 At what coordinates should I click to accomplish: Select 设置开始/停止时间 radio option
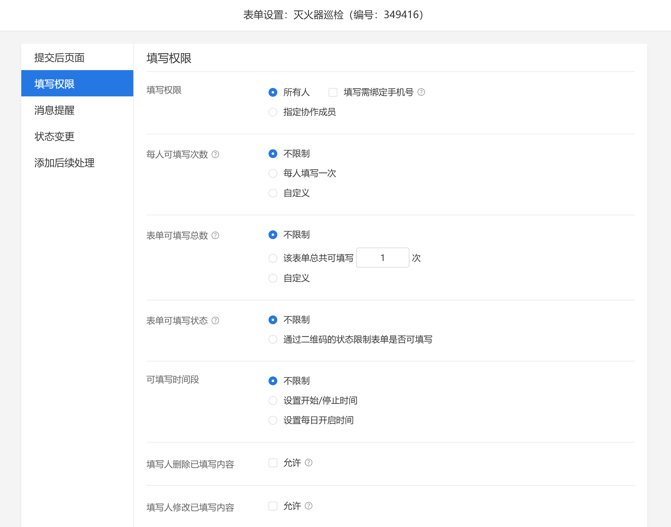pyautogui.click(x=273, y=401)
